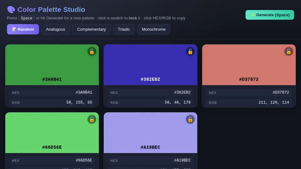Copy the RGB value 211, 120, 114
Screen dimensions: 301x169
249,103
